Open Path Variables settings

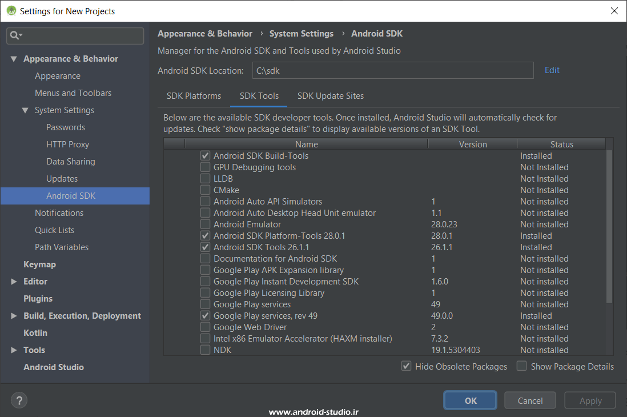[x=62, y=247]
